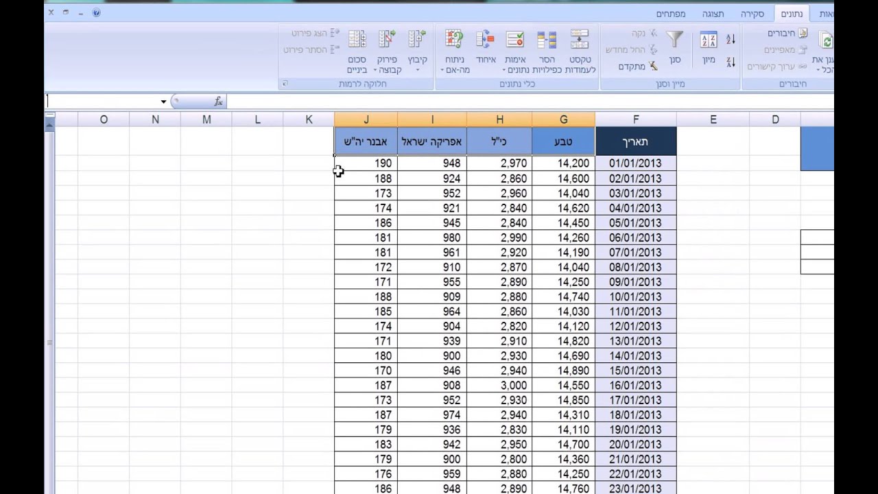Switch to the תצוגה (View) tab
This screenshot has width=878, height=494.
tap(713, 14)
